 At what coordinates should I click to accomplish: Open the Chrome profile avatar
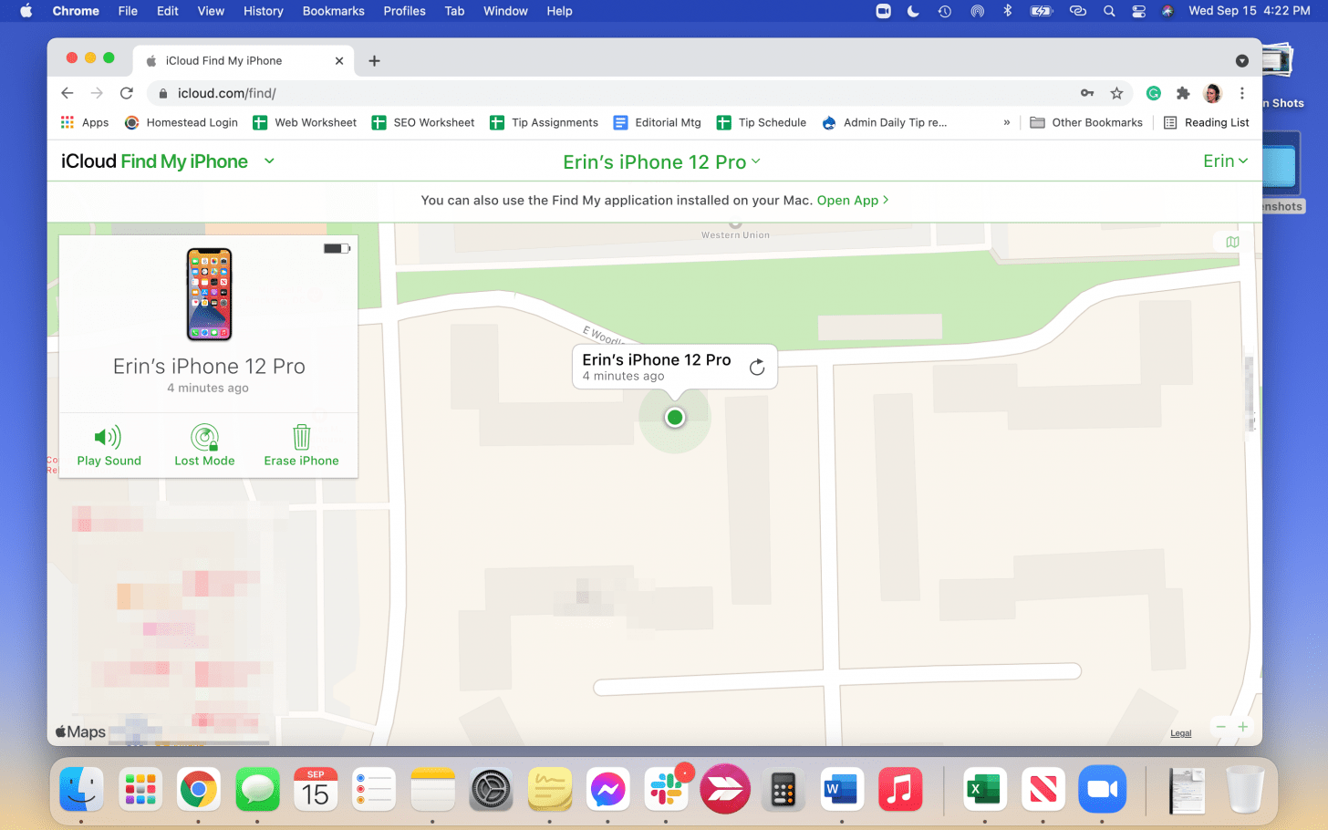(x=1212, y=93)
